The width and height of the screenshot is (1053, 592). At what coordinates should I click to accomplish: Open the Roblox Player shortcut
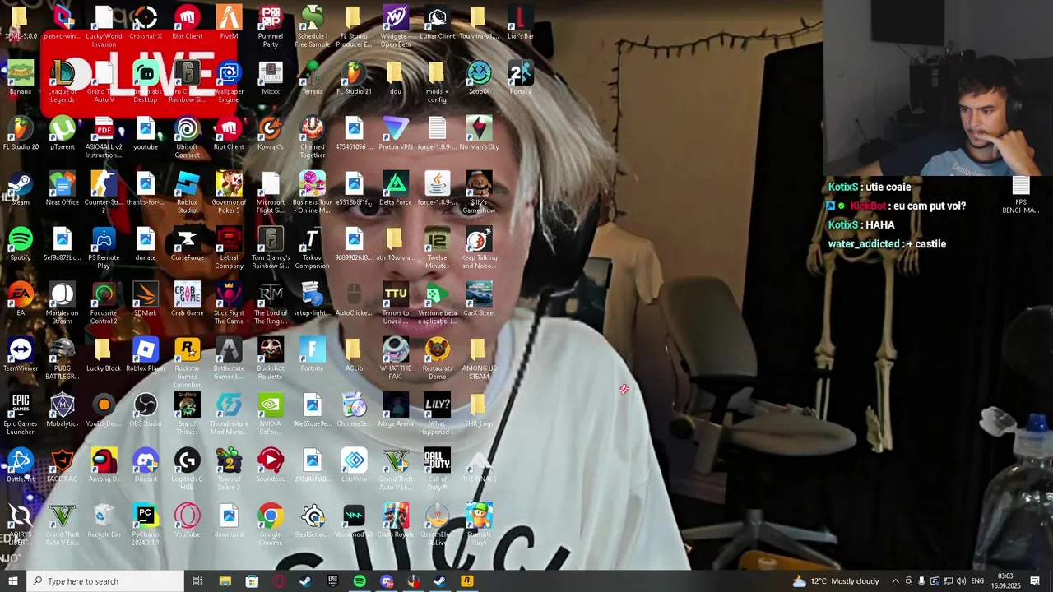pyautogui.click(x=146, y=355)
